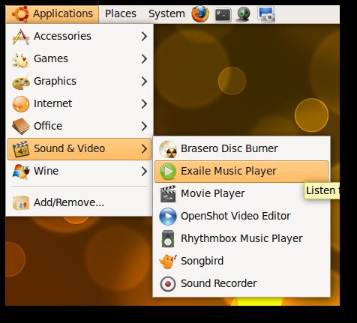Click the OpenShot blue play icon

[x=168, y=217]
